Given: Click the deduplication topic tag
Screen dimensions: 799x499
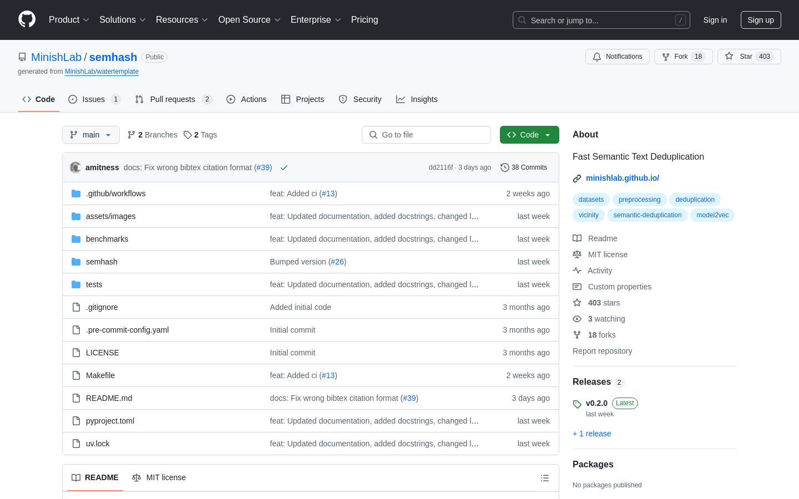Looking at the screenshot, I should [x=695, y=200].
